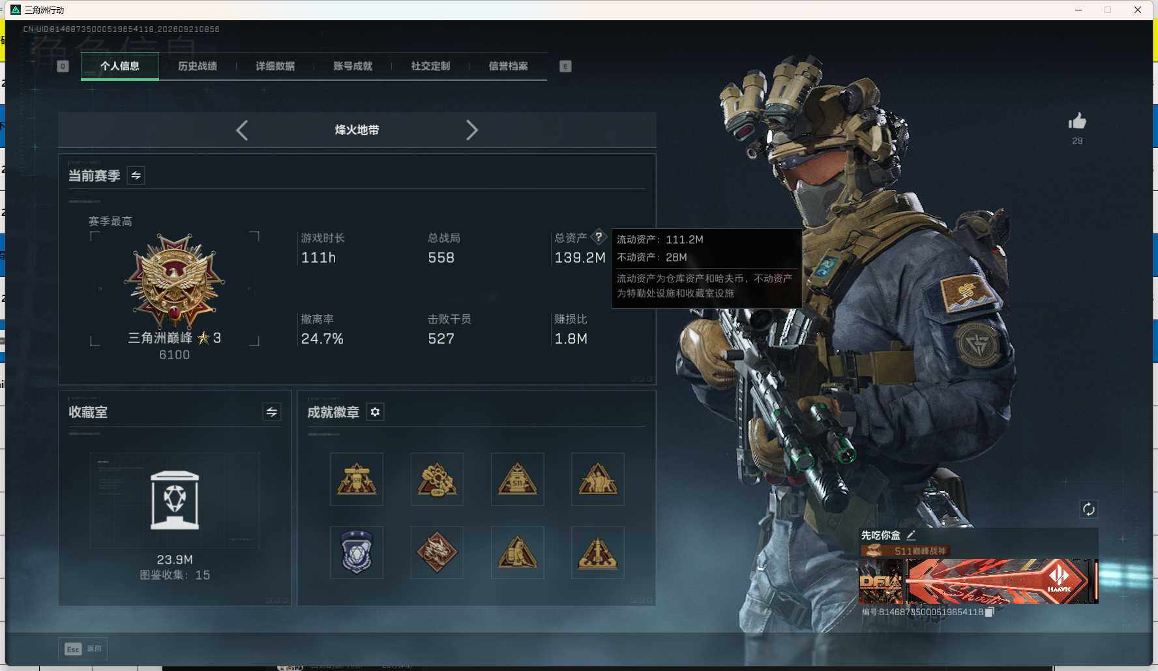Click the refresh character icon
Screen dimensions: 1158x671
coord(1088,509)
